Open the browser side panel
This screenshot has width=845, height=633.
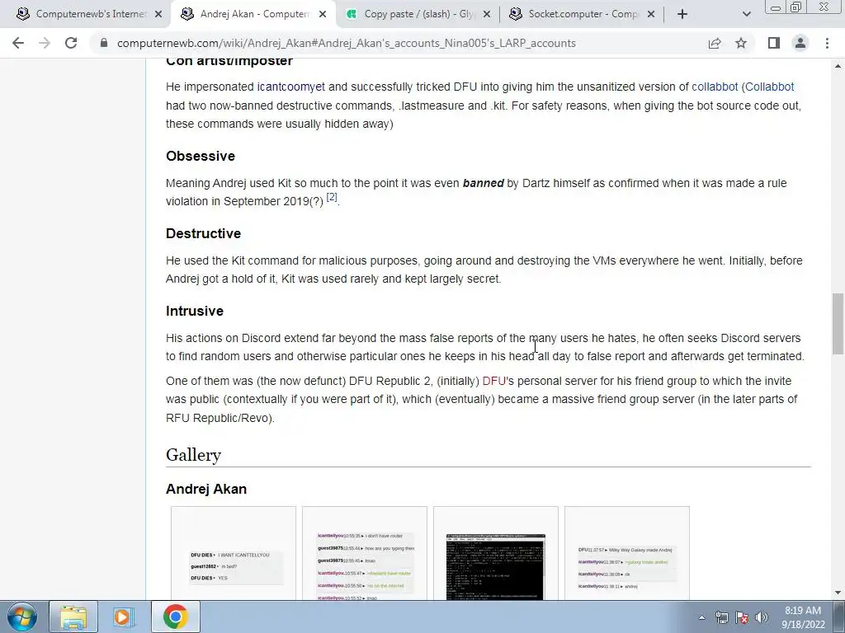point(774,43)
